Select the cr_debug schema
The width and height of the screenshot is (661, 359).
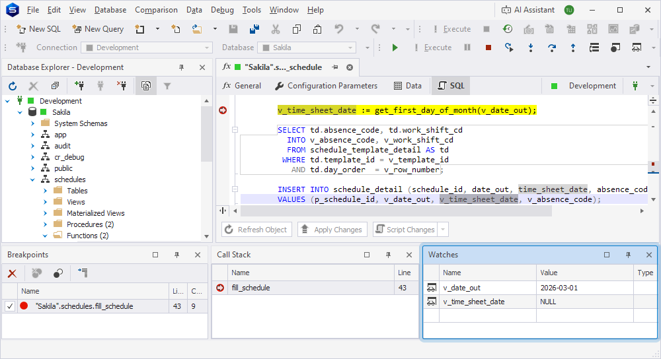click(x=69, y=158)
